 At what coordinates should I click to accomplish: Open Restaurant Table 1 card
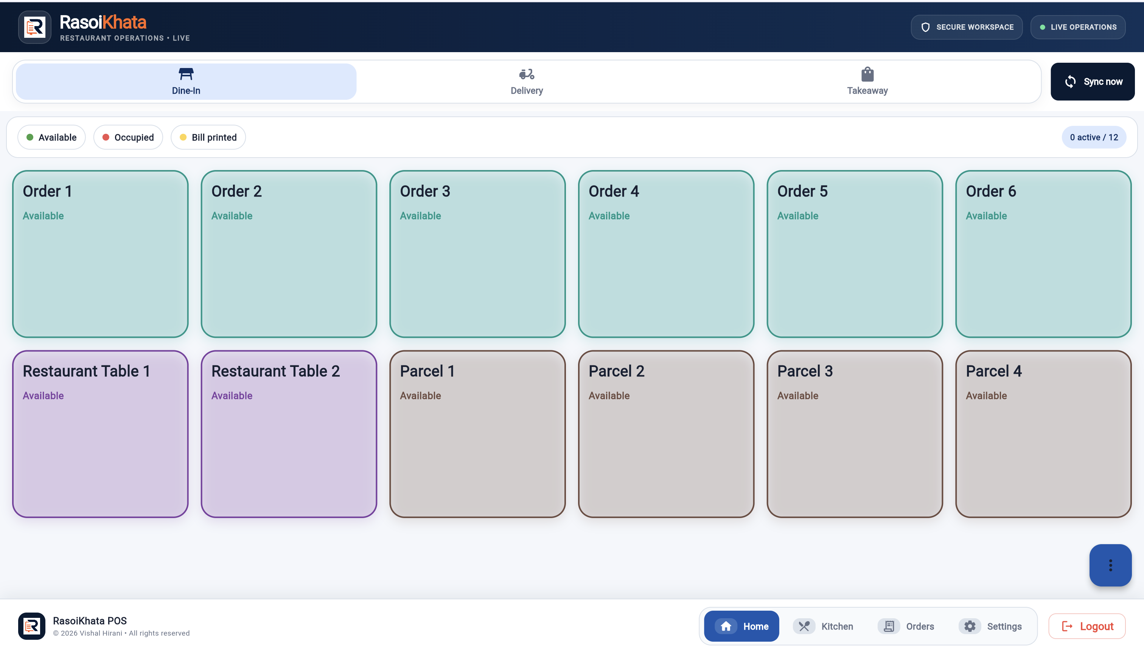[100, 434]
